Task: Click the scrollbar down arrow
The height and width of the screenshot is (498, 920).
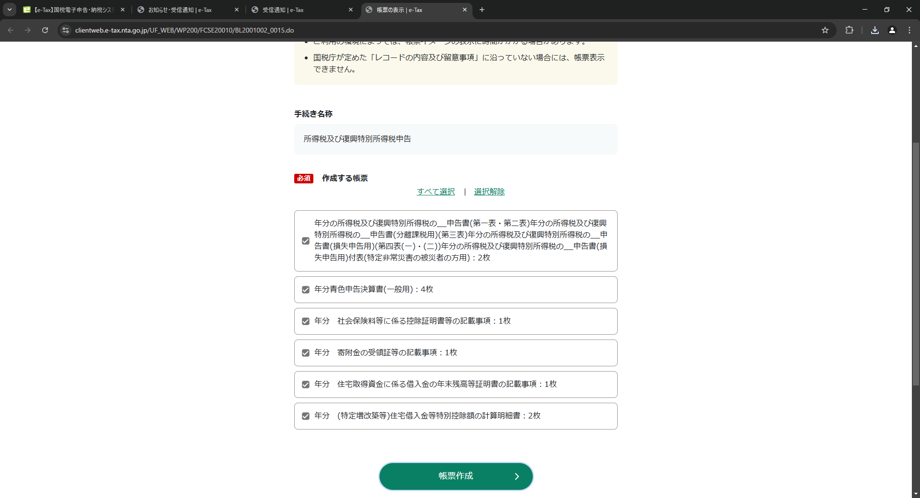Action: coord(916,494)
